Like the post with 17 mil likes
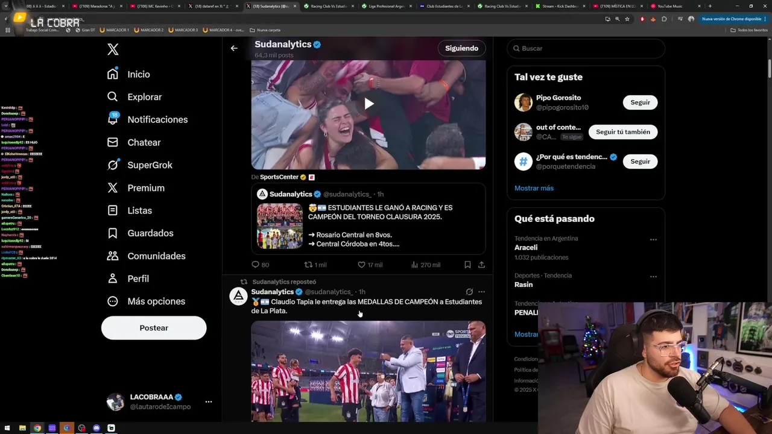Screen dimensions: 772x434 click(370, 265)
